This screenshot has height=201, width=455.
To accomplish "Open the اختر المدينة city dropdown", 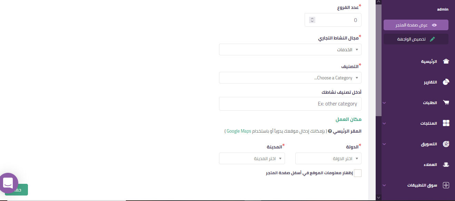I will (x=252, y=158).
